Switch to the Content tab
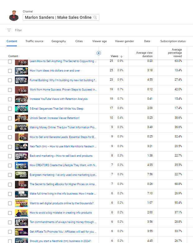The width and height of the screenshot is (193, 243). (12, 41)
